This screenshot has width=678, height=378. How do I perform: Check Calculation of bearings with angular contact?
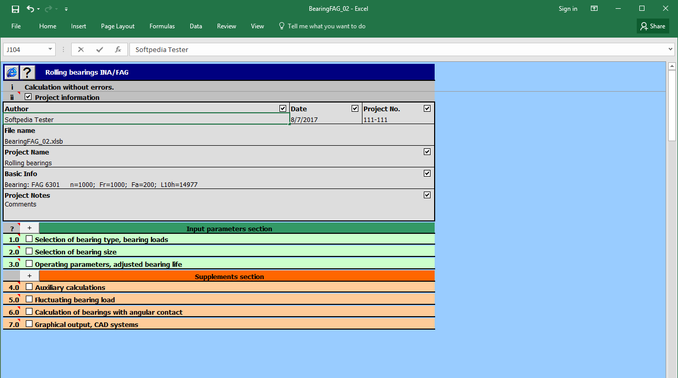(29, 312)
